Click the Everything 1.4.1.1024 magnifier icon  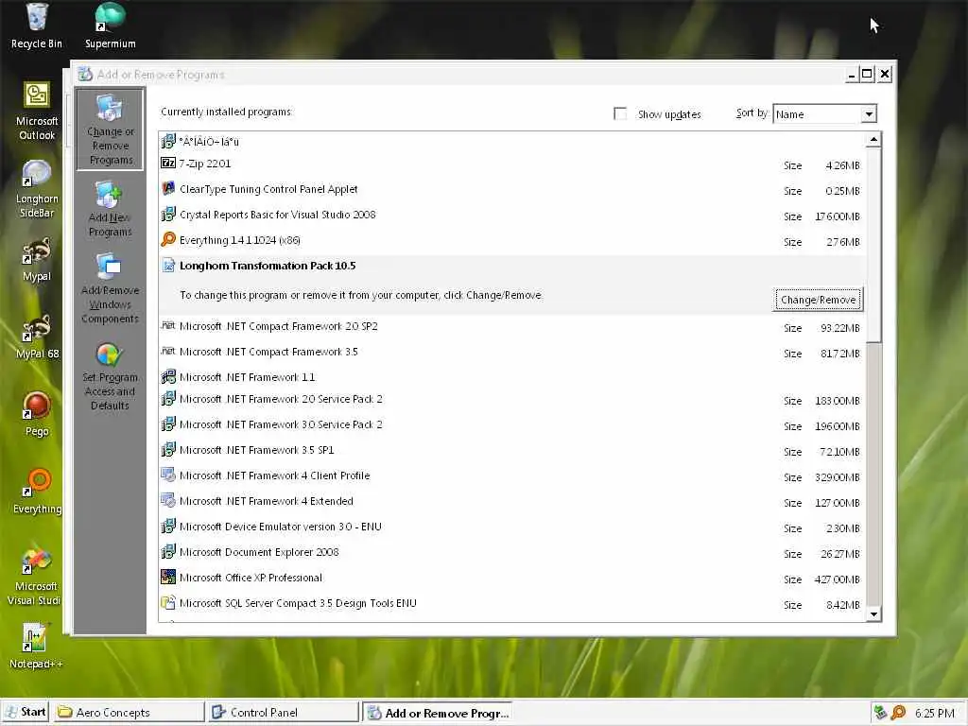click(x=168, y=239)
